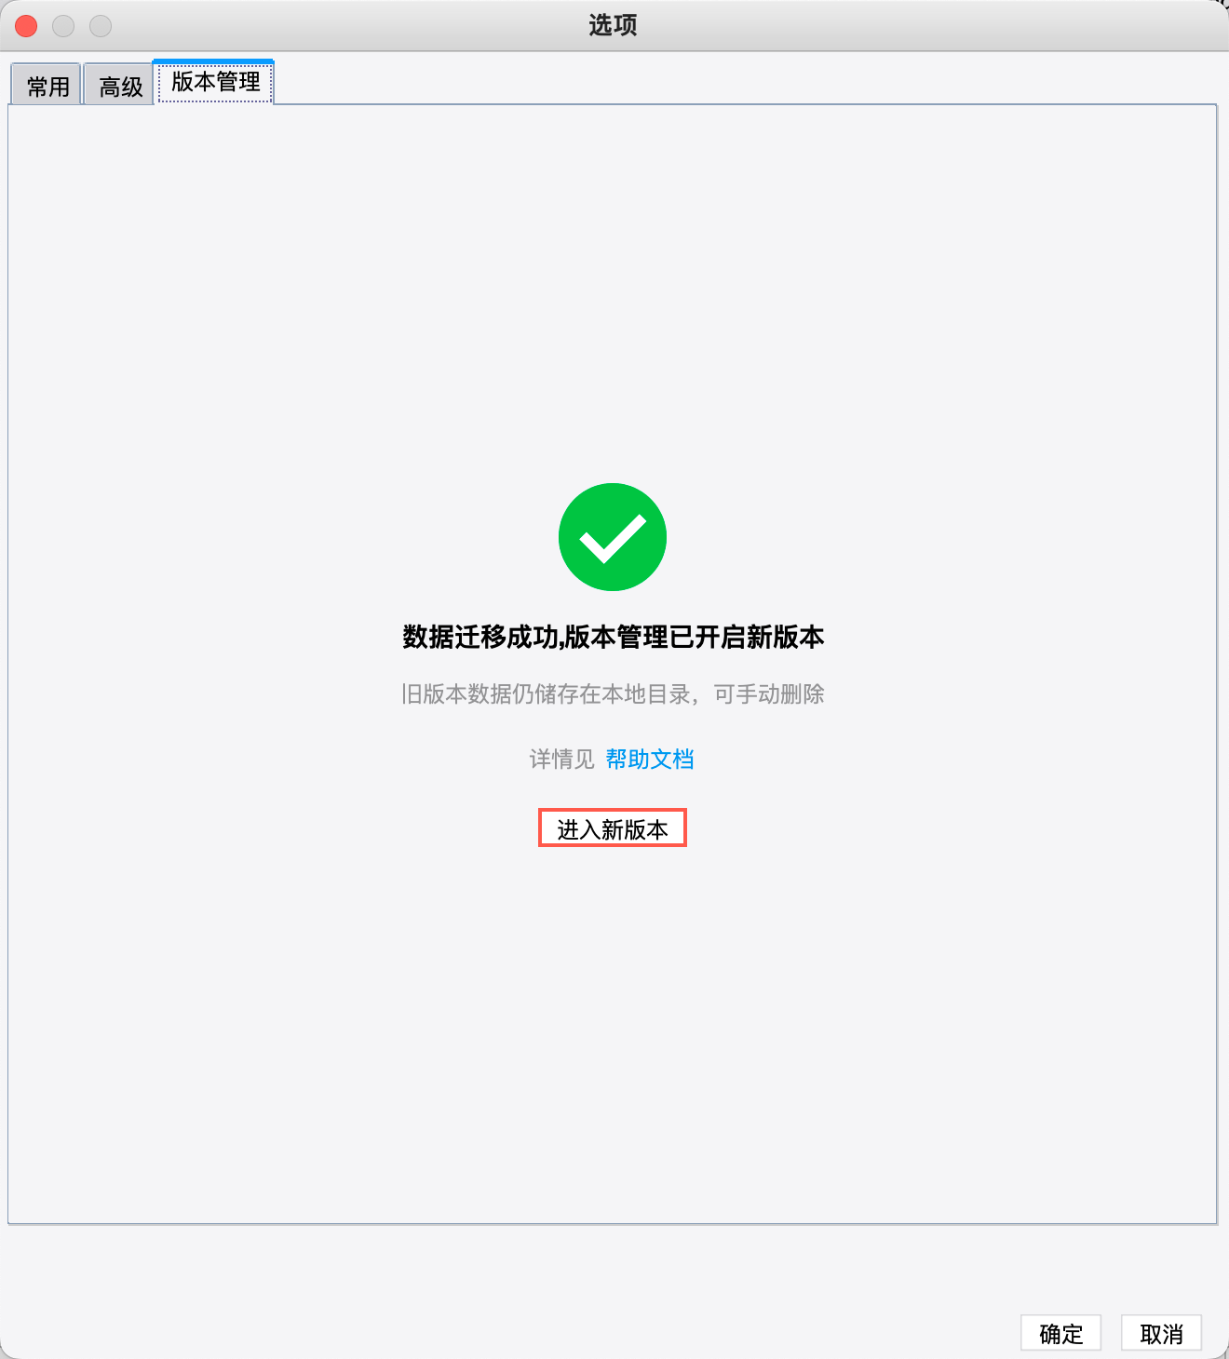1229x1359 pixels.
Task: Open the 高级 tab
Action: pos(119,86)
